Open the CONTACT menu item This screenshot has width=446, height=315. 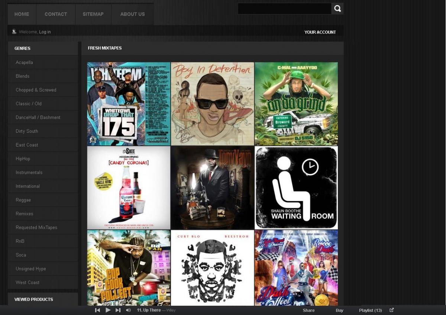56,14
